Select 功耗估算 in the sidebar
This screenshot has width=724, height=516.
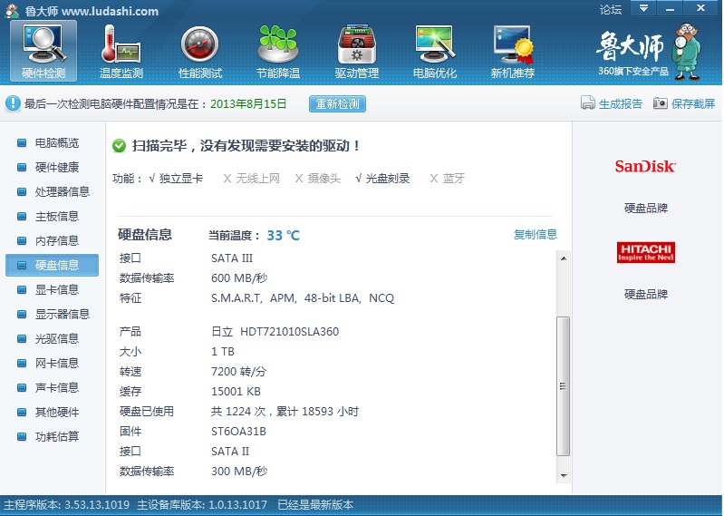tap(56, 436)
